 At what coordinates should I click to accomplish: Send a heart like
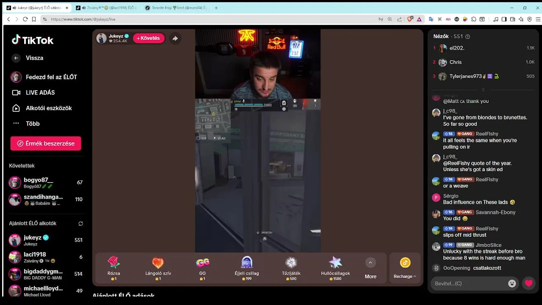(x=529, y=283)
